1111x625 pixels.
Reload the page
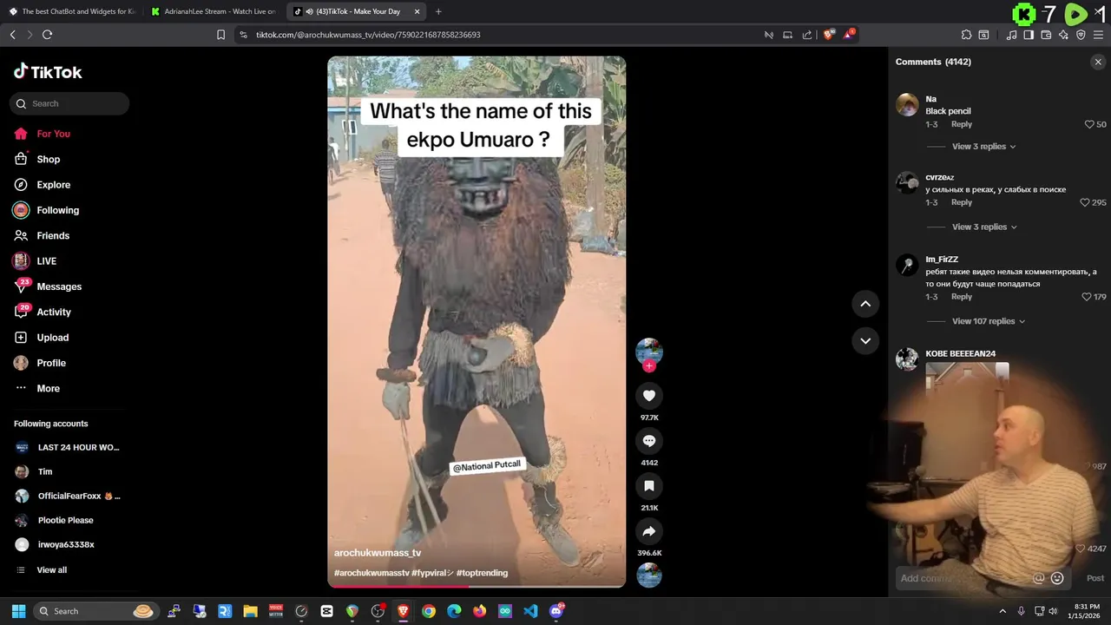pyautogui.click(x=47, y=35)
